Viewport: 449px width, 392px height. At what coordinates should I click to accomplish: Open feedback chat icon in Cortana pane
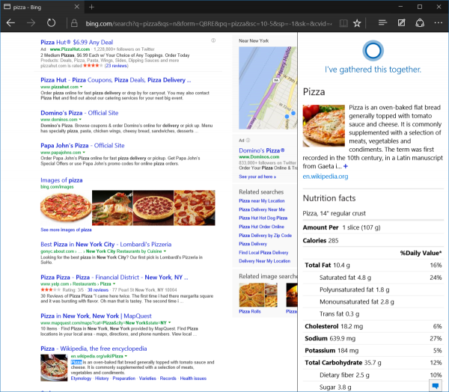tap(435, 385)
